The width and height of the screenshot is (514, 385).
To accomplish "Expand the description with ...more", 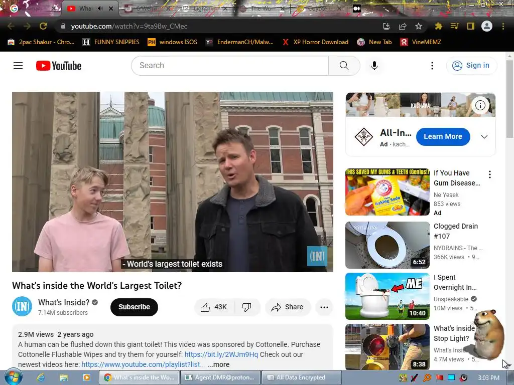I will [218, 364].
